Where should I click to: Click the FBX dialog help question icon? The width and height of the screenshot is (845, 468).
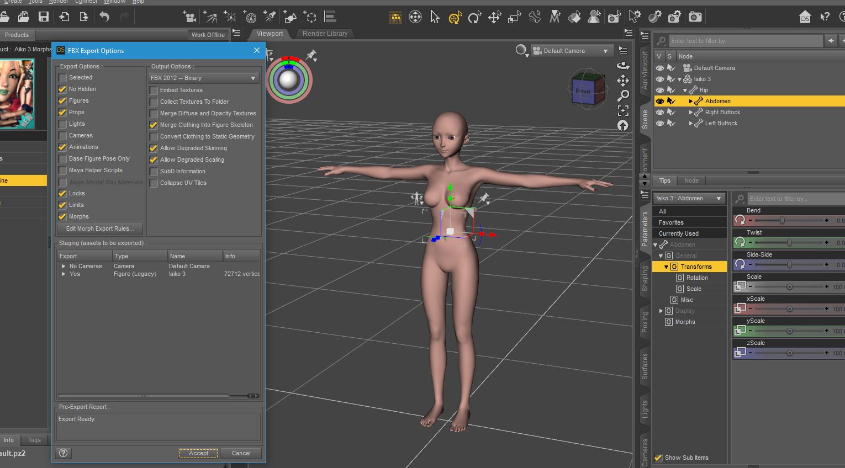(x=64, y=453)
